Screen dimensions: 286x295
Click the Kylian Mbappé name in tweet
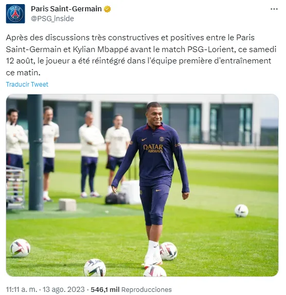[101, 50]
